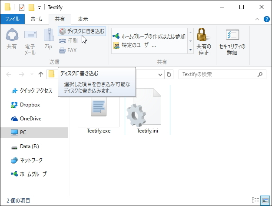The height and width of the screenshot is (206, 272).
Task: Open address bar history dropdown
Action: point(160,75)
